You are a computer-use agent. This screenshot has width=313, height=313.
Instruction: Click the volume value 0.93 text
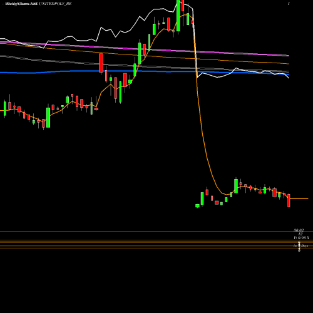(x=302, y=238)
